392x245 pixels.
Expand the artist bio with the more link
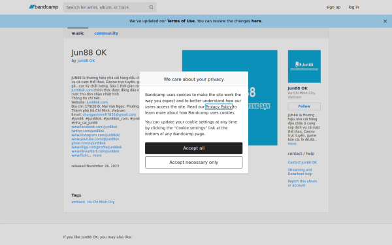click(292, 144)
